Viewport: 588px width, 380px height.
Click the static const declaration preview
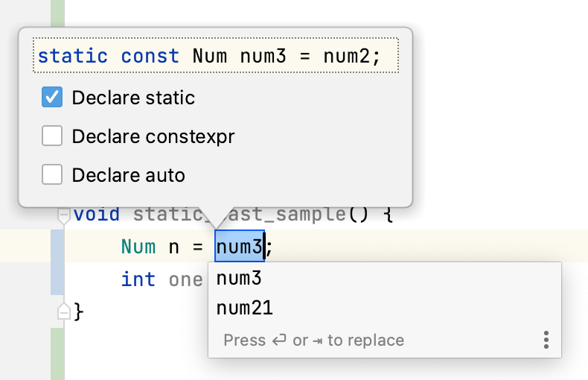coord(216,57)
